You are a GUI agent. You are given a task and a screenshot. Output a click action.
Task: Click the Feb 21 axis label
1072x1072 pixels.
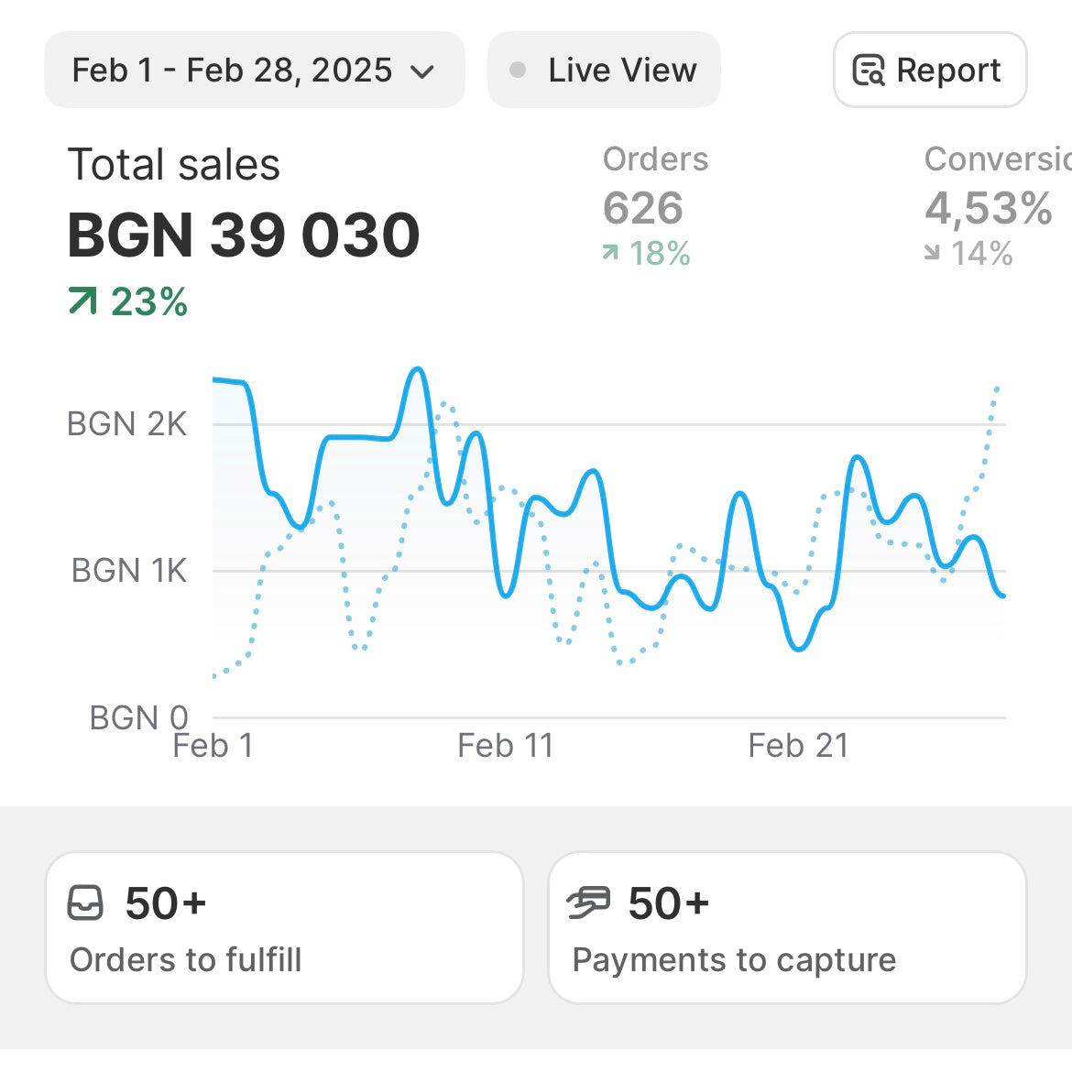tap(799, 745)
